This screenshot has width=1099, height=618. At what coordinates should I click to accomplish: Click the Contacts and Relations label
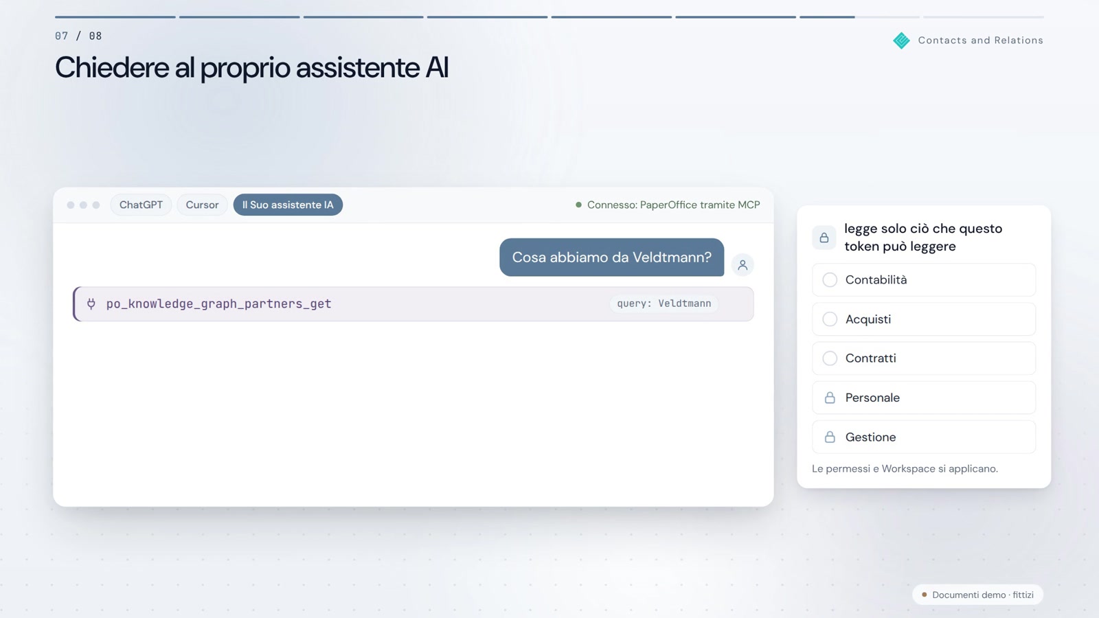tap(980, 41)
